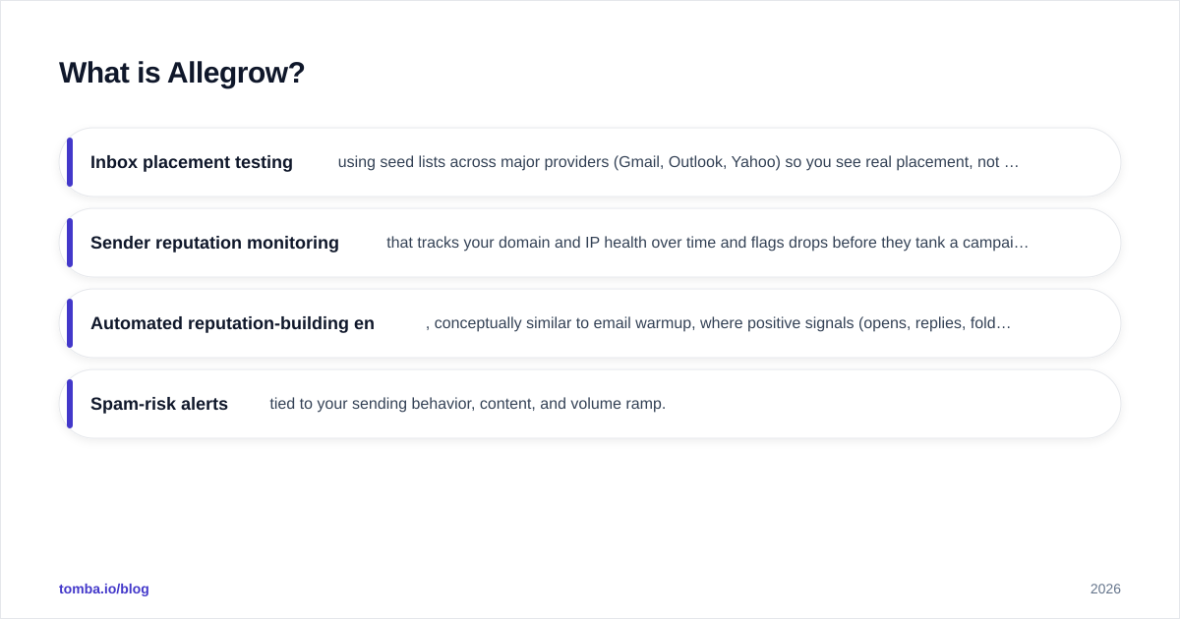Click the Spam-risk alerts title
Screen dimensions: 1180x619
159,404
